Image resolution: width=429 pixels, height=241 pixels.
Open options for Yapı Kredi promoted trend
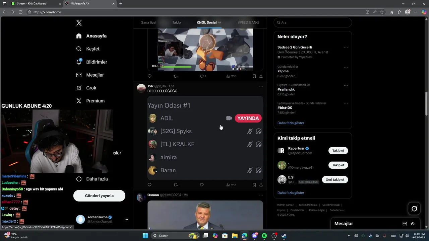(x=346, y=47)
